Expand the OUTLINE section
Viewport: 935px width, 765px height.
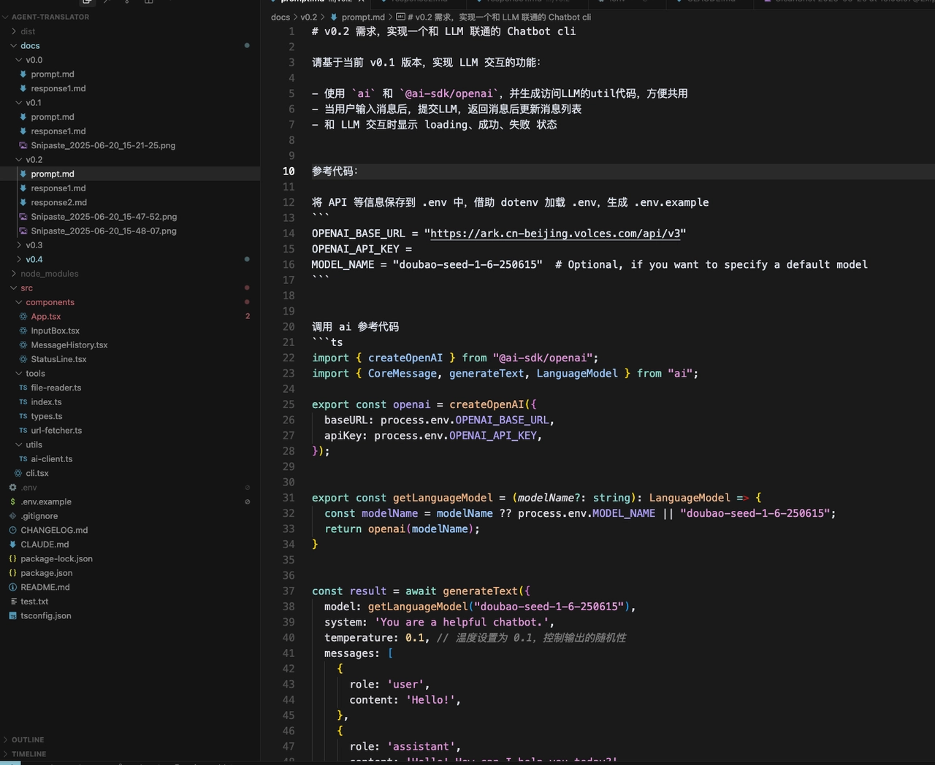6,739
